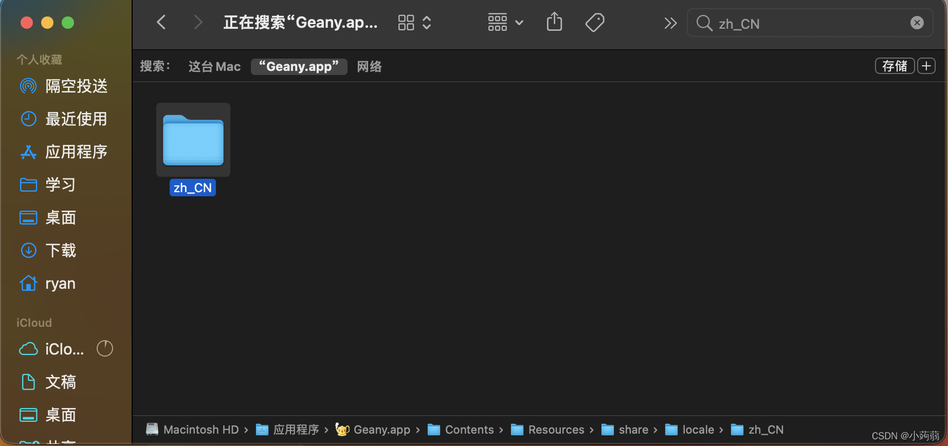Open the view mode up/down chevron
Viewport: 948px width, 446px height.
tap(427, 23)
